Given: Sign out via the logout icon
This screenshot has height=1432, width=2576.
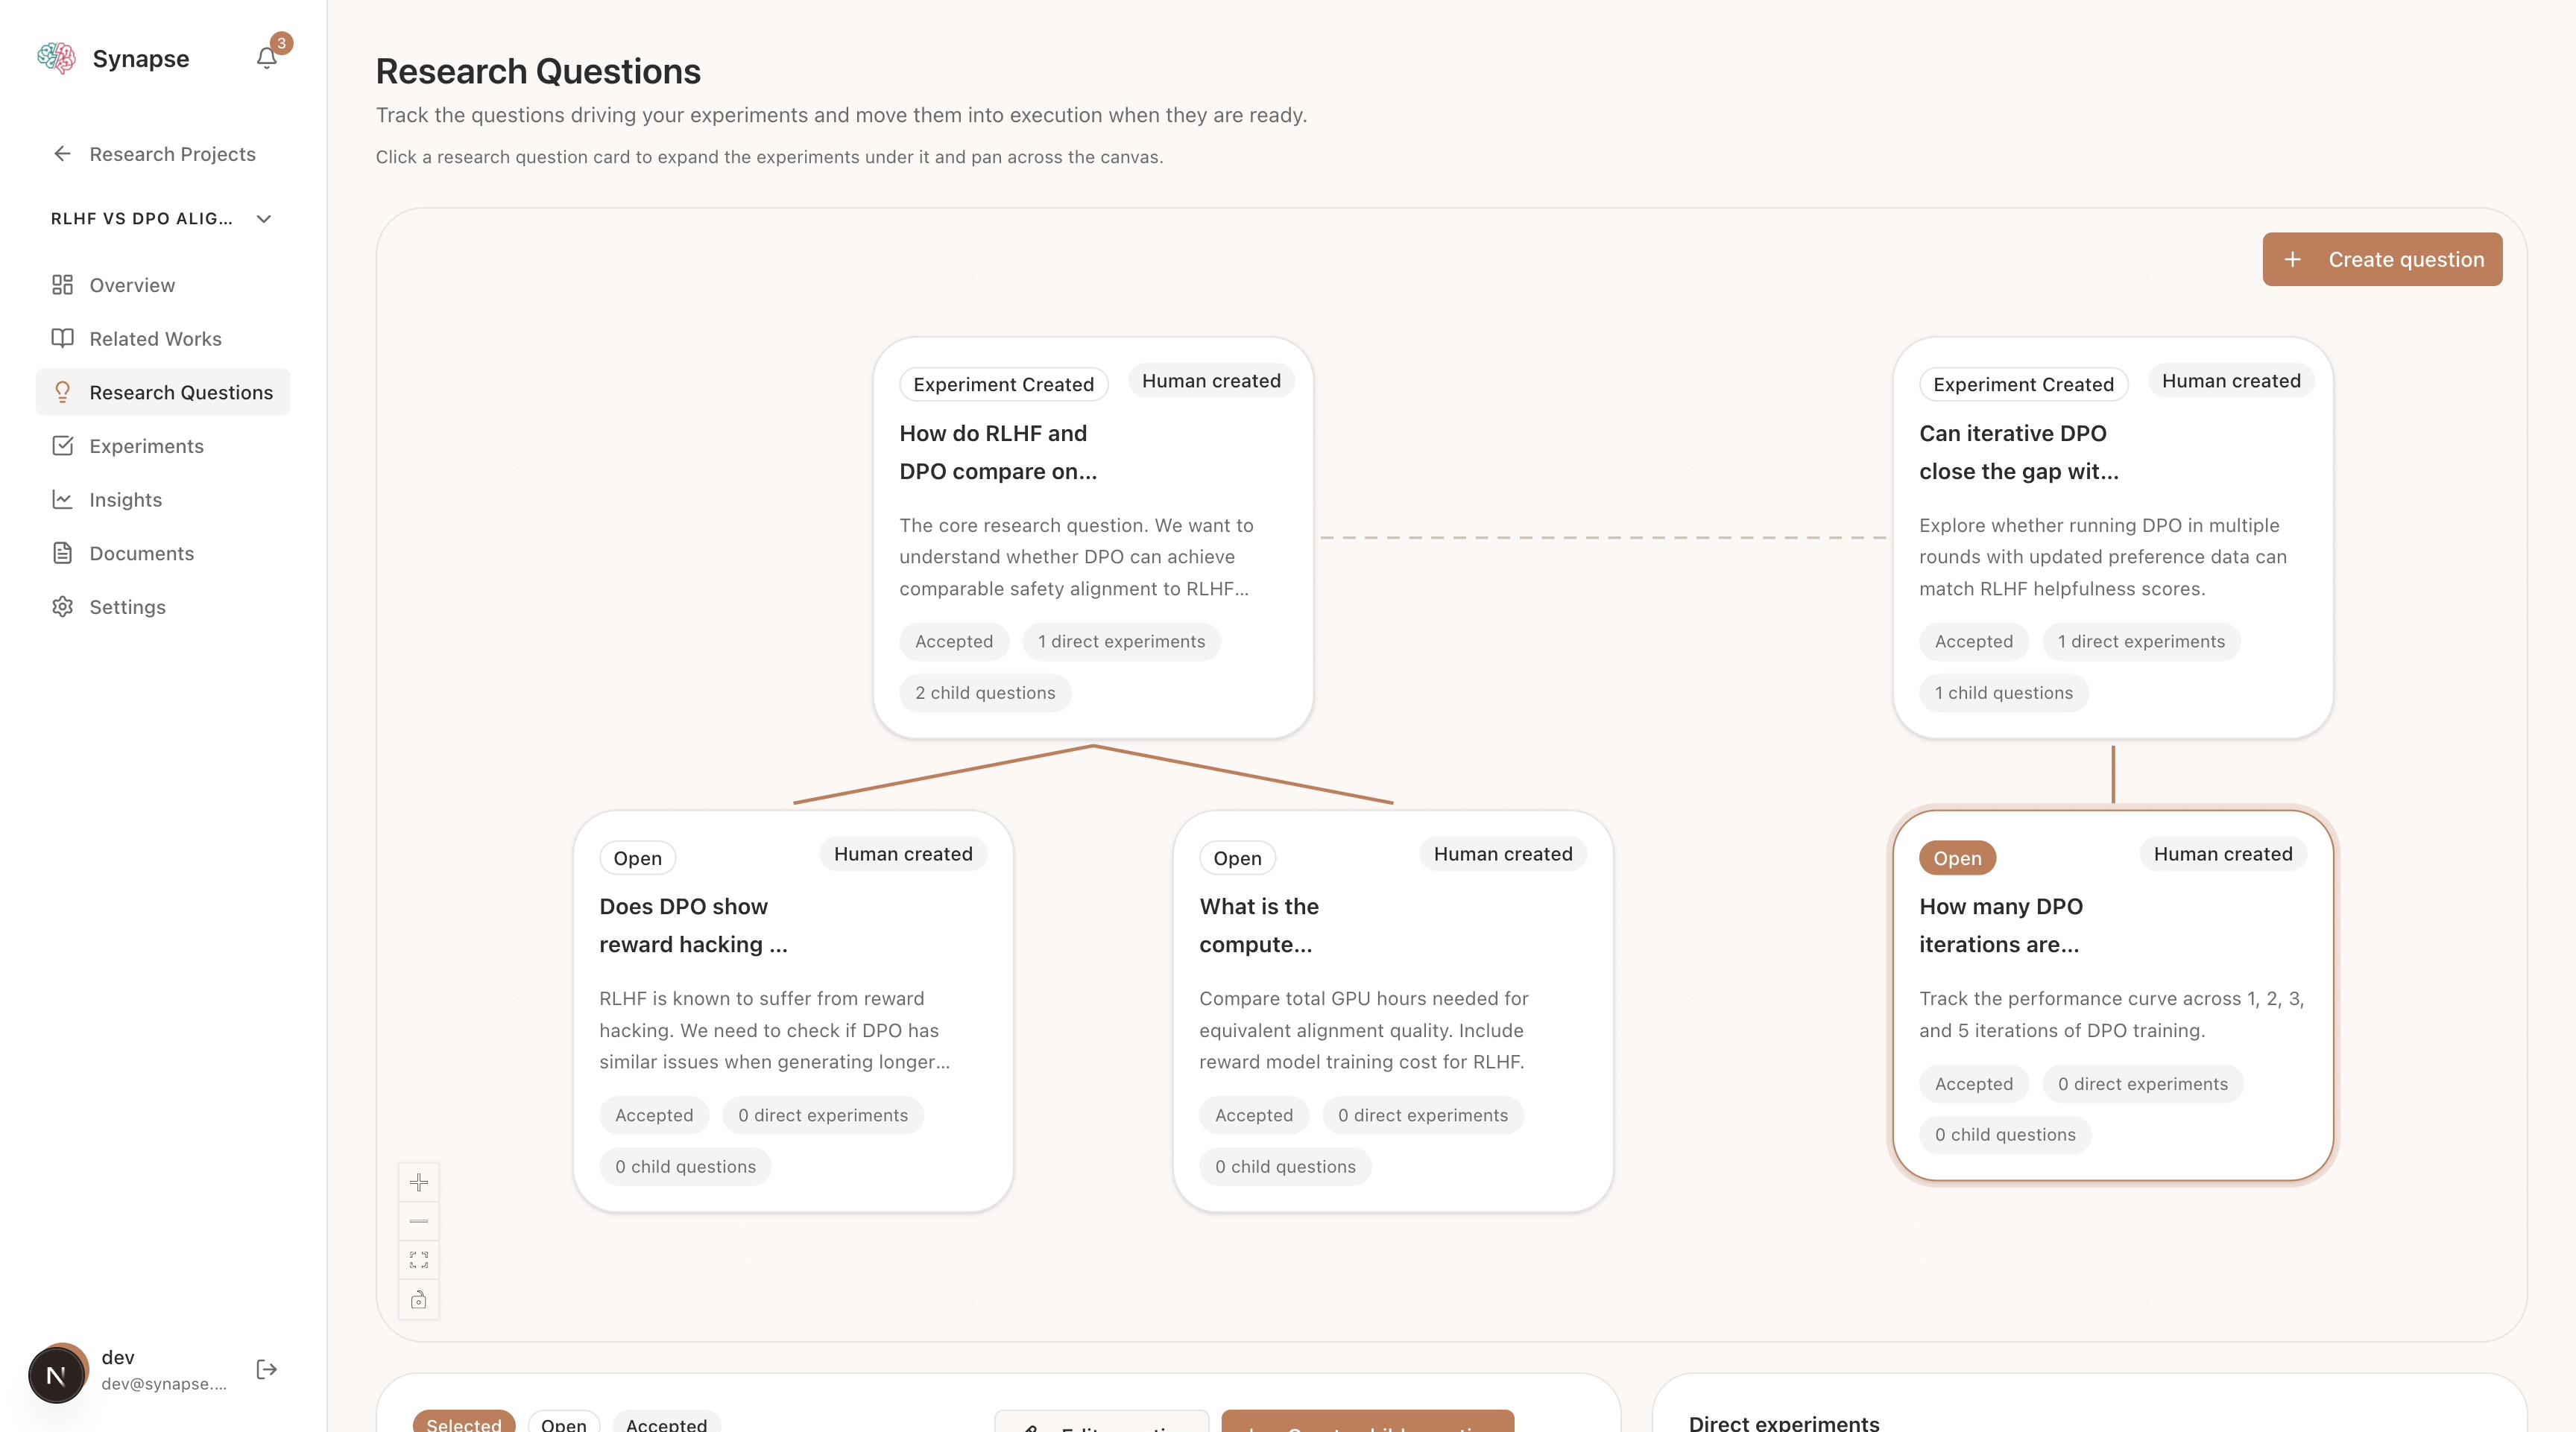Looking at the screenshot, I should (x=266, y=1370).
